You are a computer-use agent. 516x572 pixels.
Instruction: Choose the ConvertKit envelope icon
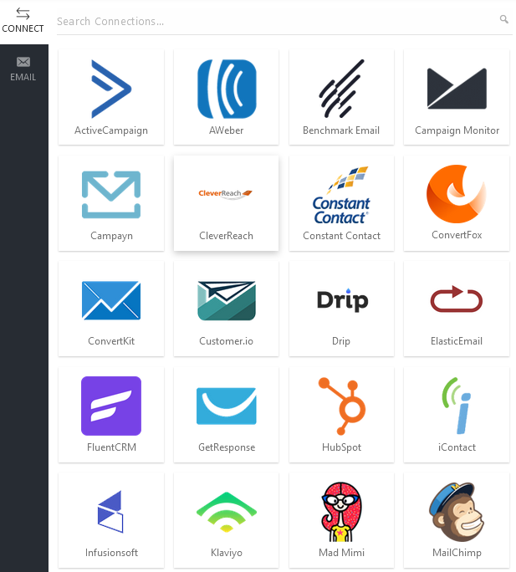pyautogui.click(x=111, y=300)
